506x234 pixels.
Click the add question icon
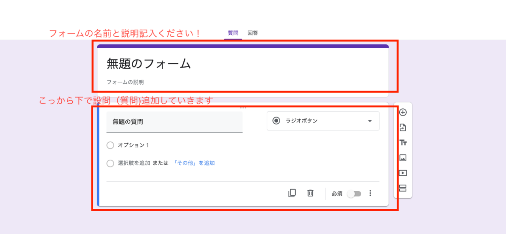403,113
